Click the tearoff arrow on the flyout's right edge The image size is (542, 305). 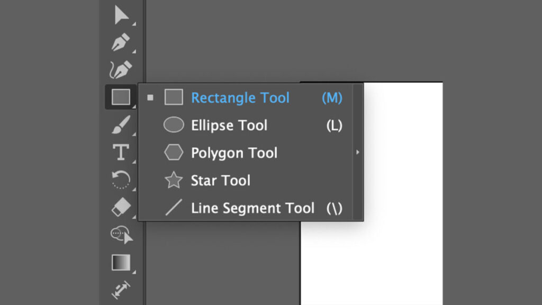[358, 152]
